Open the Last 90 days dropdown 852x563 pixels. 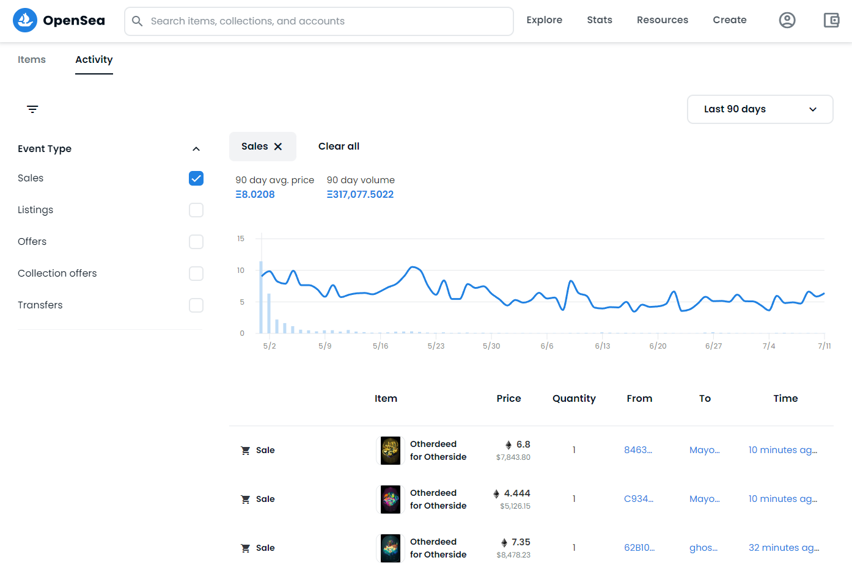760,109
